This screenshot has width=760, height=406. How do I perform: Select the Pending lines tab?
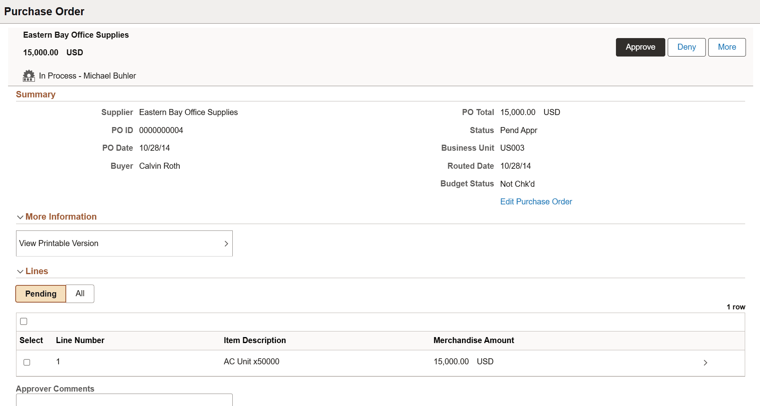pos(40,293)
